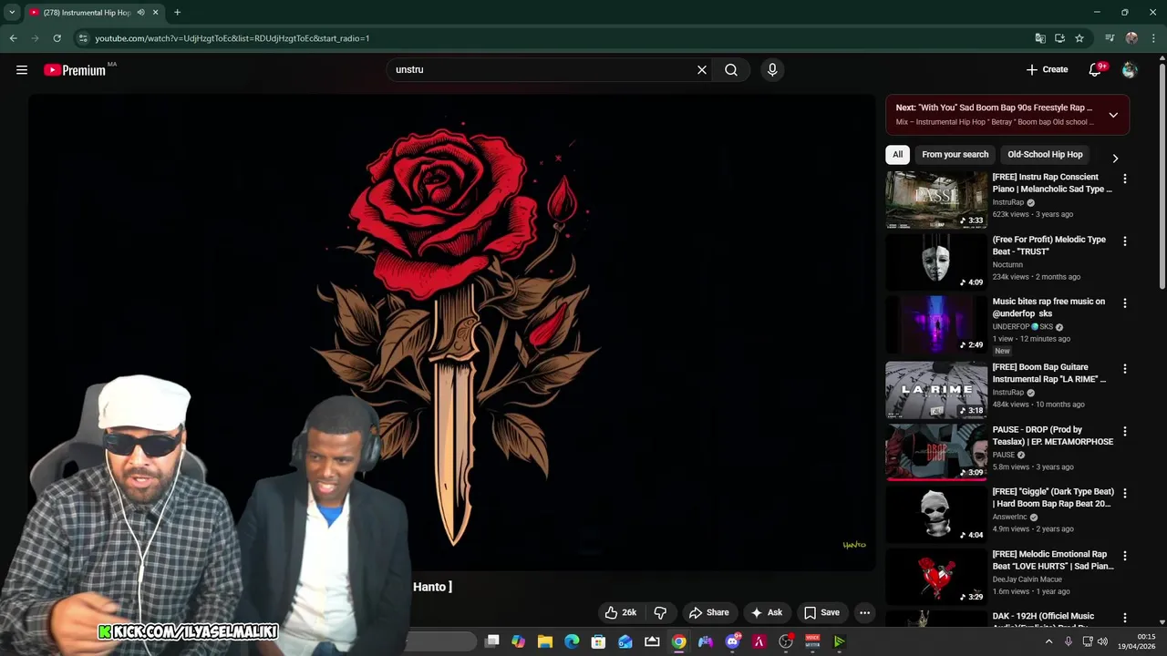Screen dimensions: 1167x656
Task: Install the app via the address bar icon
Action: click(x=1059, y=38)
